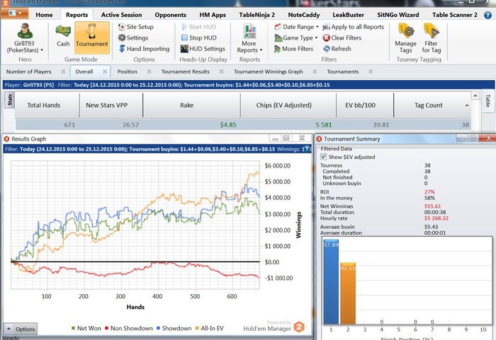
Task: Click the Table side tab
Action: (x=487, y=100)
